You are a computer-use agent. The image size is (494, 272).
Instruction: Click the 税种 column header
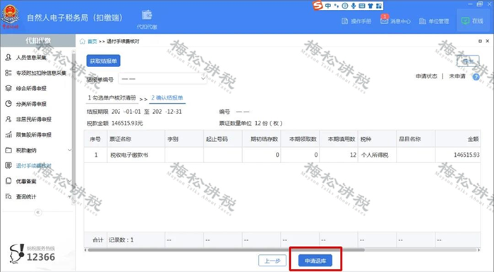point(377,139)
